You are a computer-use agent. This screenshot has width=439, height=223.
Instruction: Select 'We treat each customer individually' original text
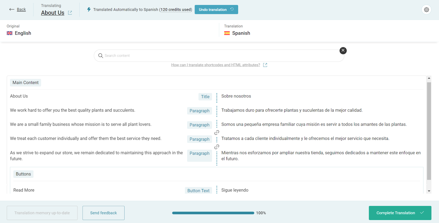tap(86, 138)
